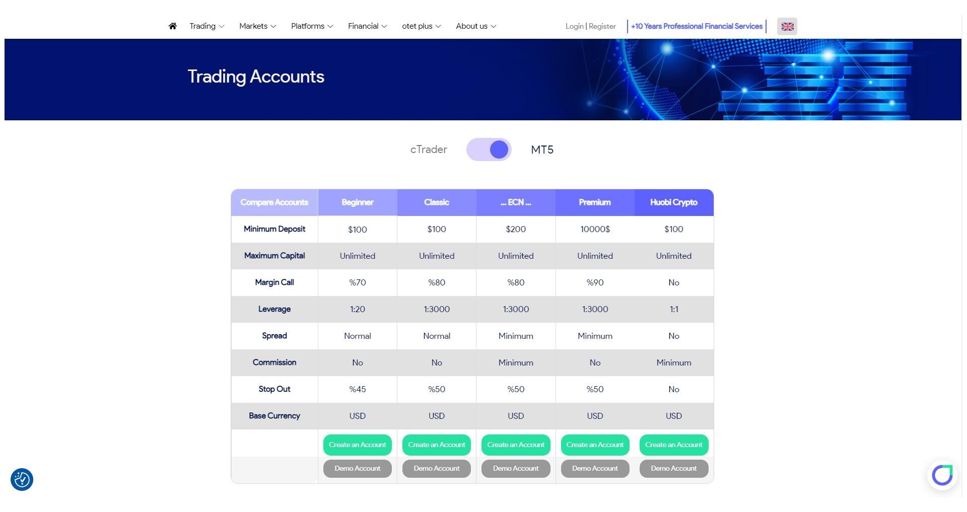The width and height of the screenshot is (967, 512).
Task: Create an Account for Beginner plan
Action: 357,445
